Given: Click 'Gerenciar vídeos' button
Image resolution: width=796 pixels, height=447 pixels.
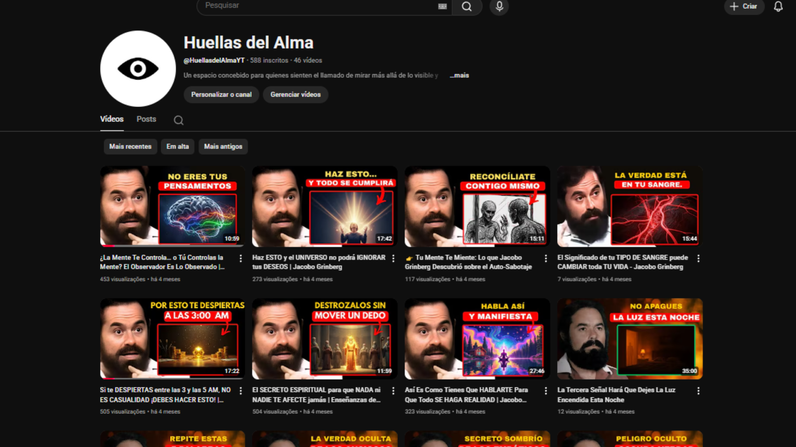Looking at the screenshot, I should [x=296, y=94].
